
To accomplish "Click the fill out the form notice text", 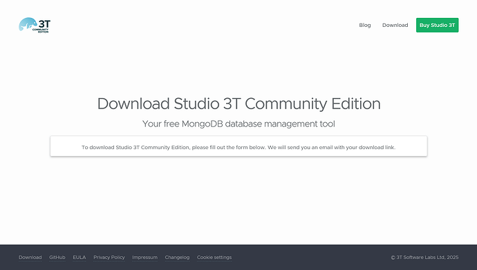I will (238, 147).
